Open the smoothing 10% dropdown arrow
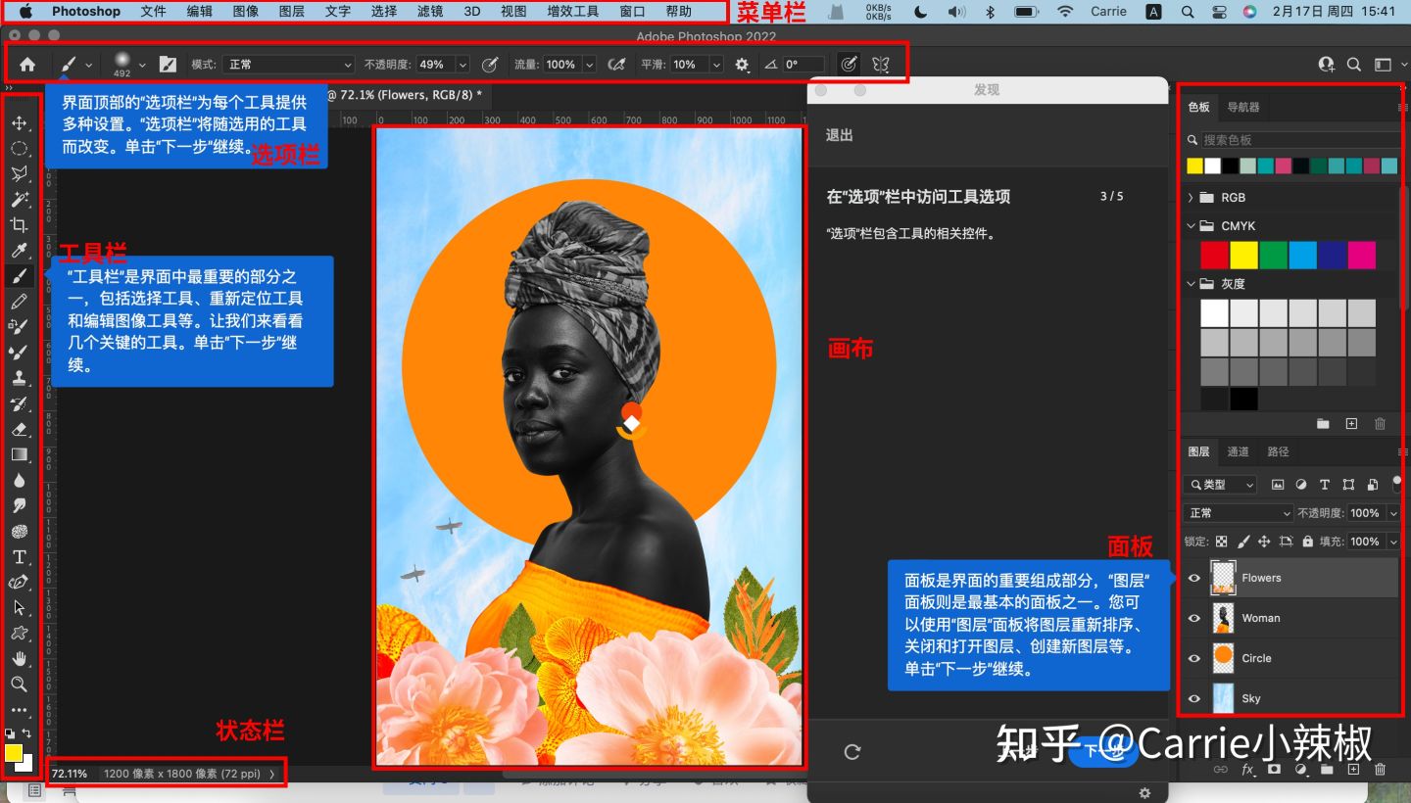Screen dimensions: 1411x803 point(716,65)
